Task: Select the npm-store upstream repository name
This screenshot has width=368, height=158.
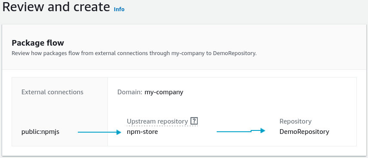Action: coord(142,132)
